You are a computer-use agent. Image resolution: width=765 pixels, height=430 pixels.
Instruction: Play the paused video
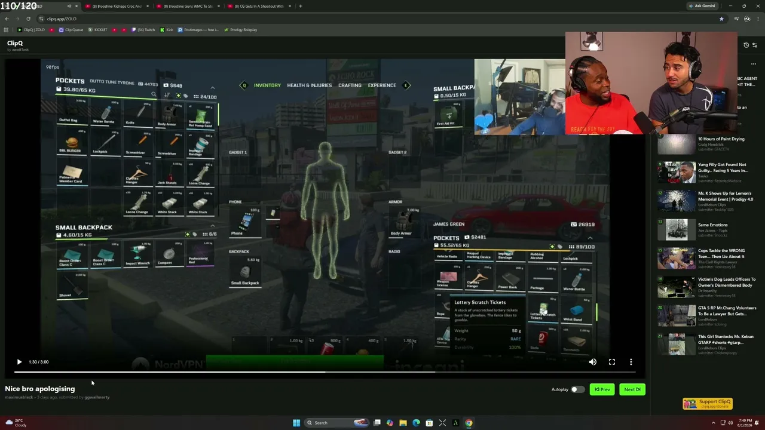pyautogui.click(x=19, y=362)
